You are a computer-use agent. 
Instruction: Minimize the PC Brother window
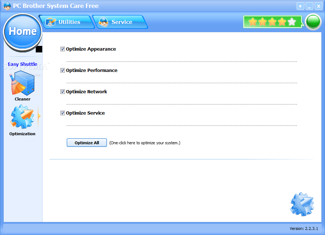pos(309,6)
